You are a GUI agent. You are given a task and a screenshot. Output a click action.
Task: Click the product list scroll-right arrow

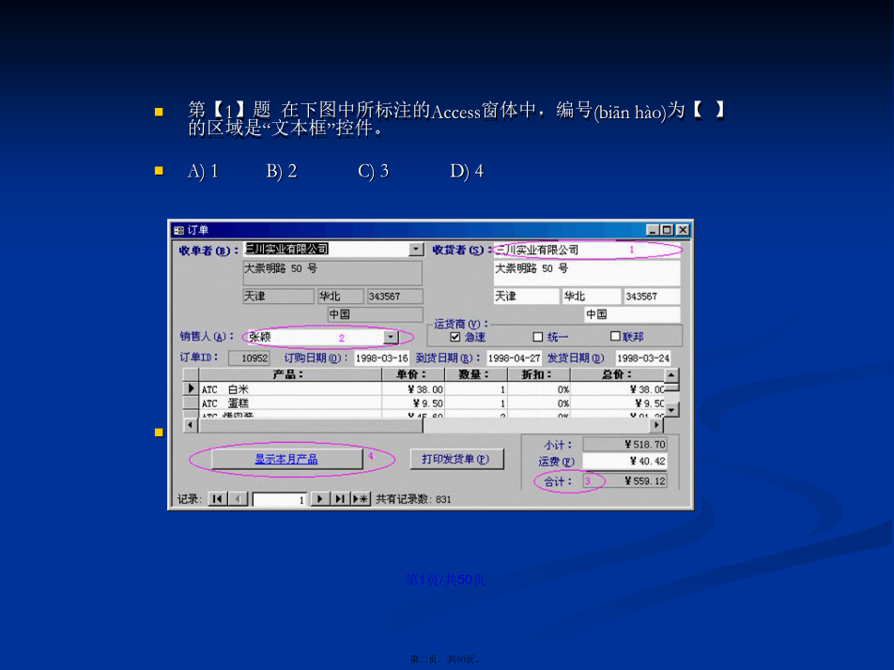click(x=656, y=425)
